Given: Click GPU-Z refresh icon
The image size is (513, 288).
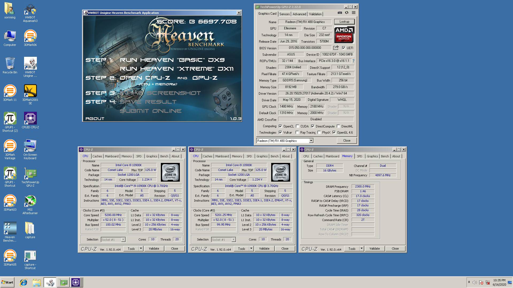Looking at the screenshot, I should 347,13.
